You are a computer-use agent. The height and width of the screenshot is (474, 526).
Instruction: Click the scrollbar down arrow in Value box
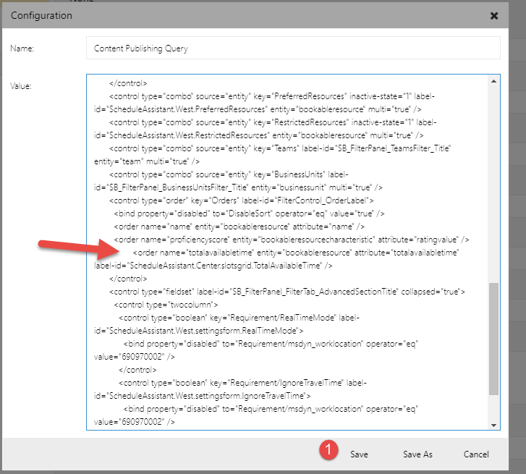494,424
